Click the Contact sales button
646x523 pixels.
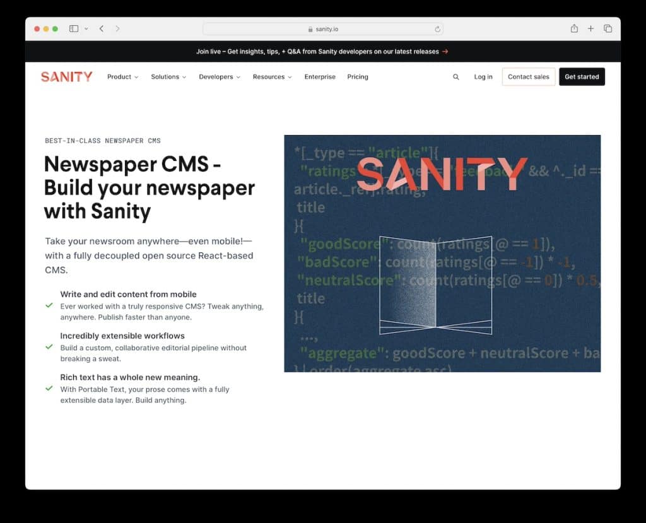(529, 77)
